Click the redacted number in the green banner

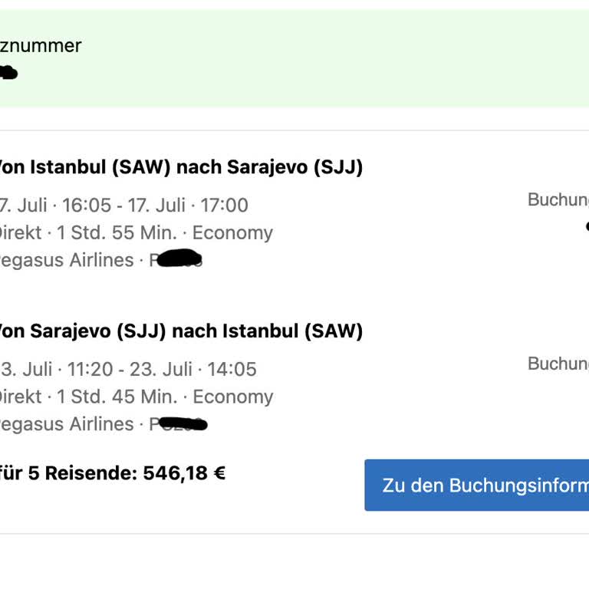point(8,73)
